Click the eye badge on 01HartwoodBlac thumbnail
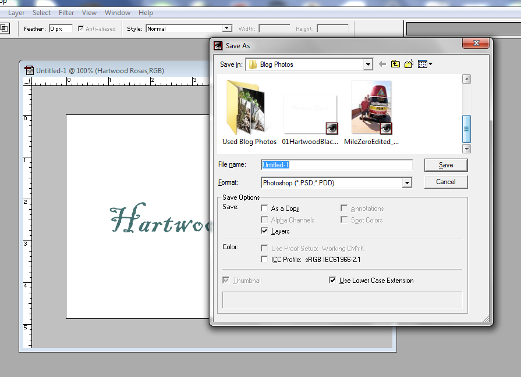Image resolution: width=521 pixels, height=377 pixels. [331, 129]
